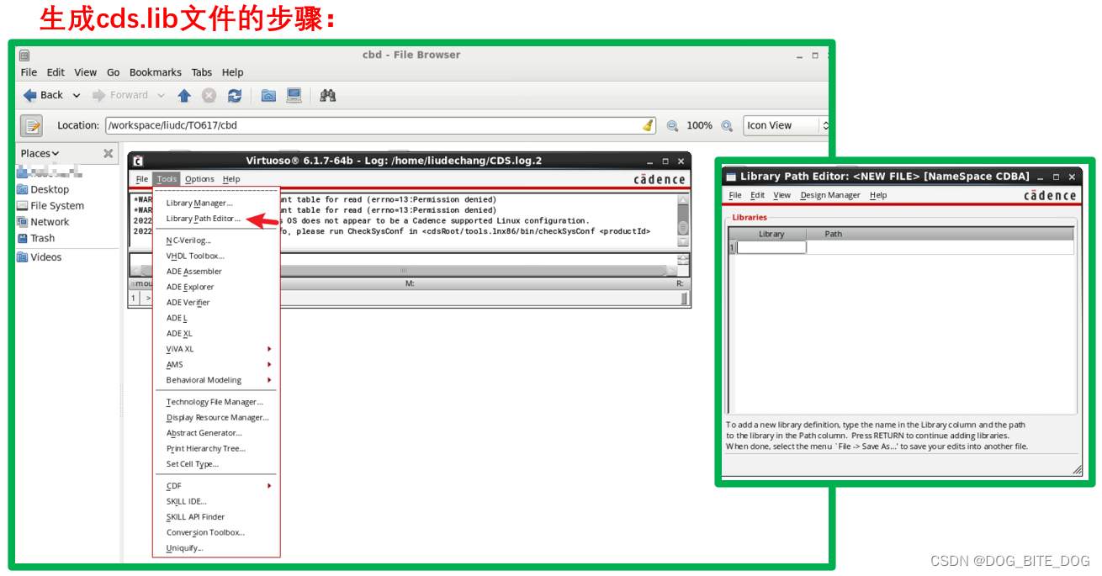The width and height of the screenshot is (1102, 576).
Task: Click the first Library name cell
Action: pos(771,247)
